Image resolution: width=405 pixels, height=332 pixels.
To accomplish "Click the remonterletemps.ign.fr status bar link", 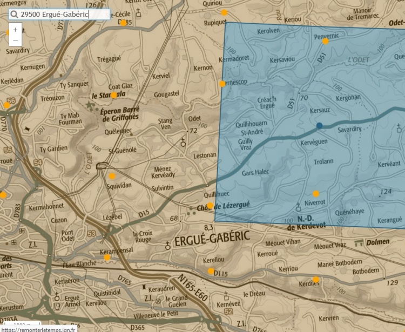I will click(x=38, y=328).
